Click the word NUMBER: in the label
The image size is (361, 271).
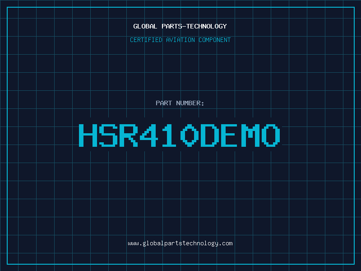(189, 103)
